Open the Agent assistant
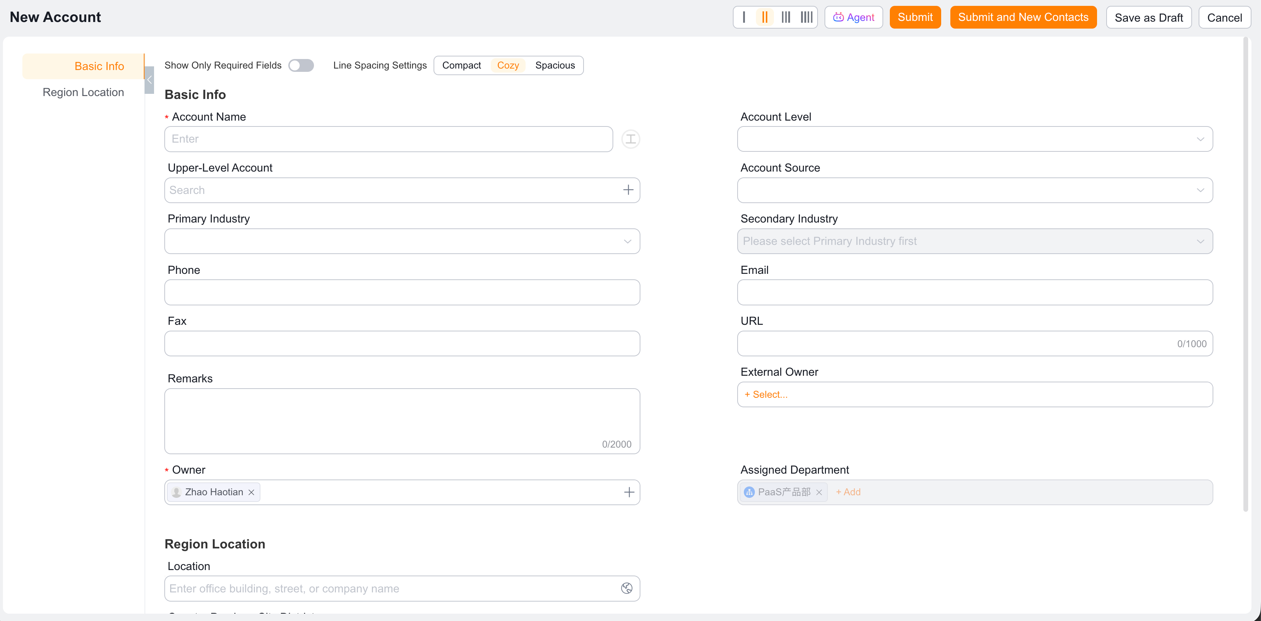1261x621 pixels. click(x=853, y=17)
